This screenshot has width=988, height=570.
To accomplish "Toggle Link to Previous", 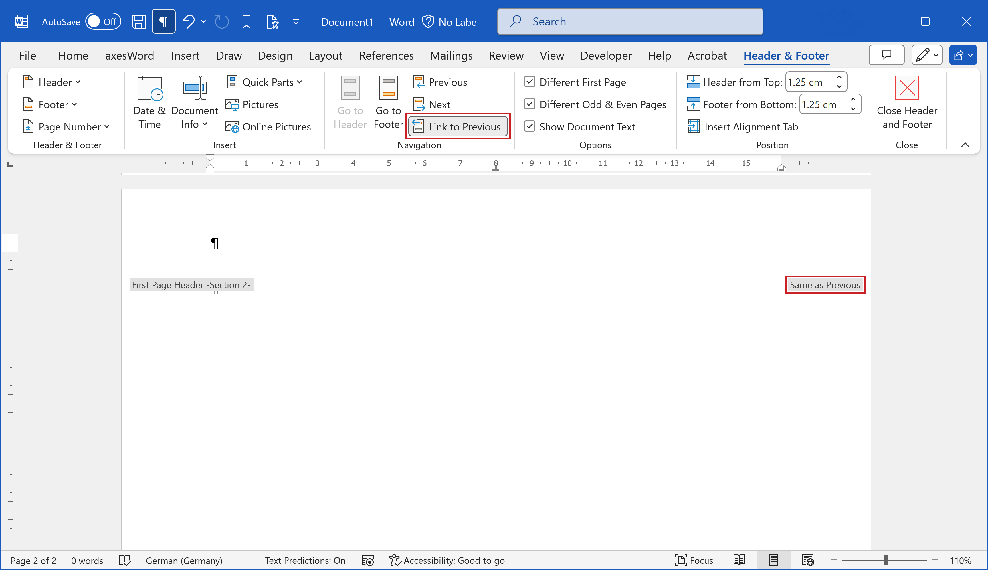I will 458,126.
